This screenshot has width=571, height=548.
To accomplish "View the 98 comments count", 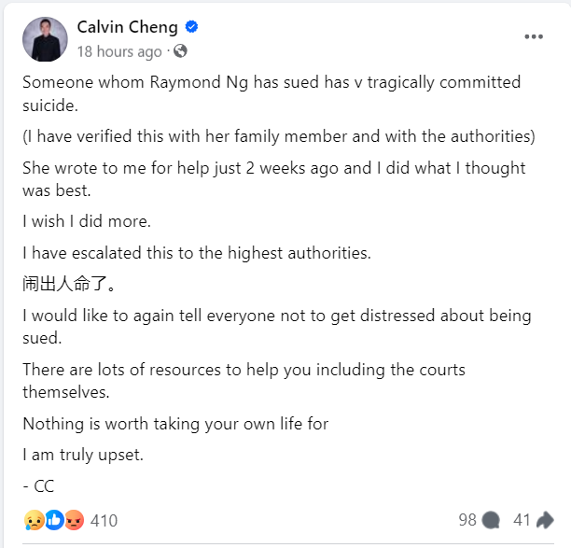I will coord(467,520).
